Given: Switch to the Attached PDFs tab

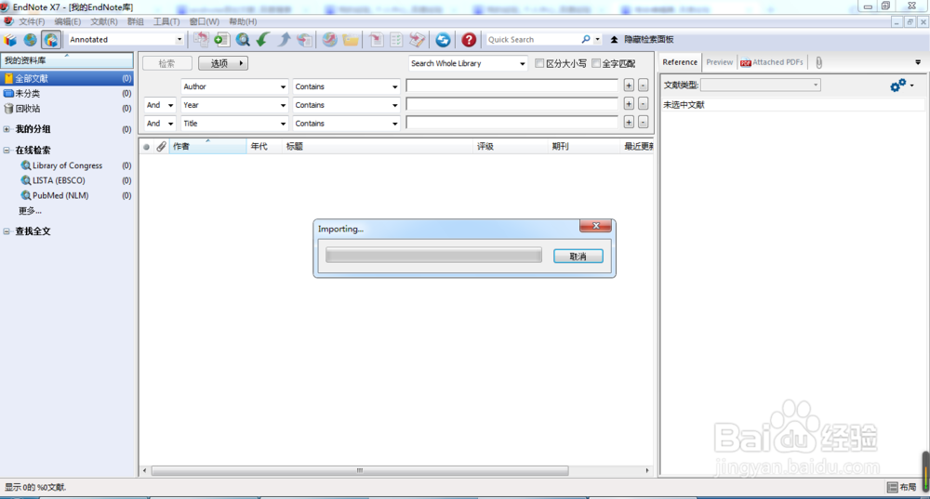Looking at the screenshot, I should pos(772,62).
